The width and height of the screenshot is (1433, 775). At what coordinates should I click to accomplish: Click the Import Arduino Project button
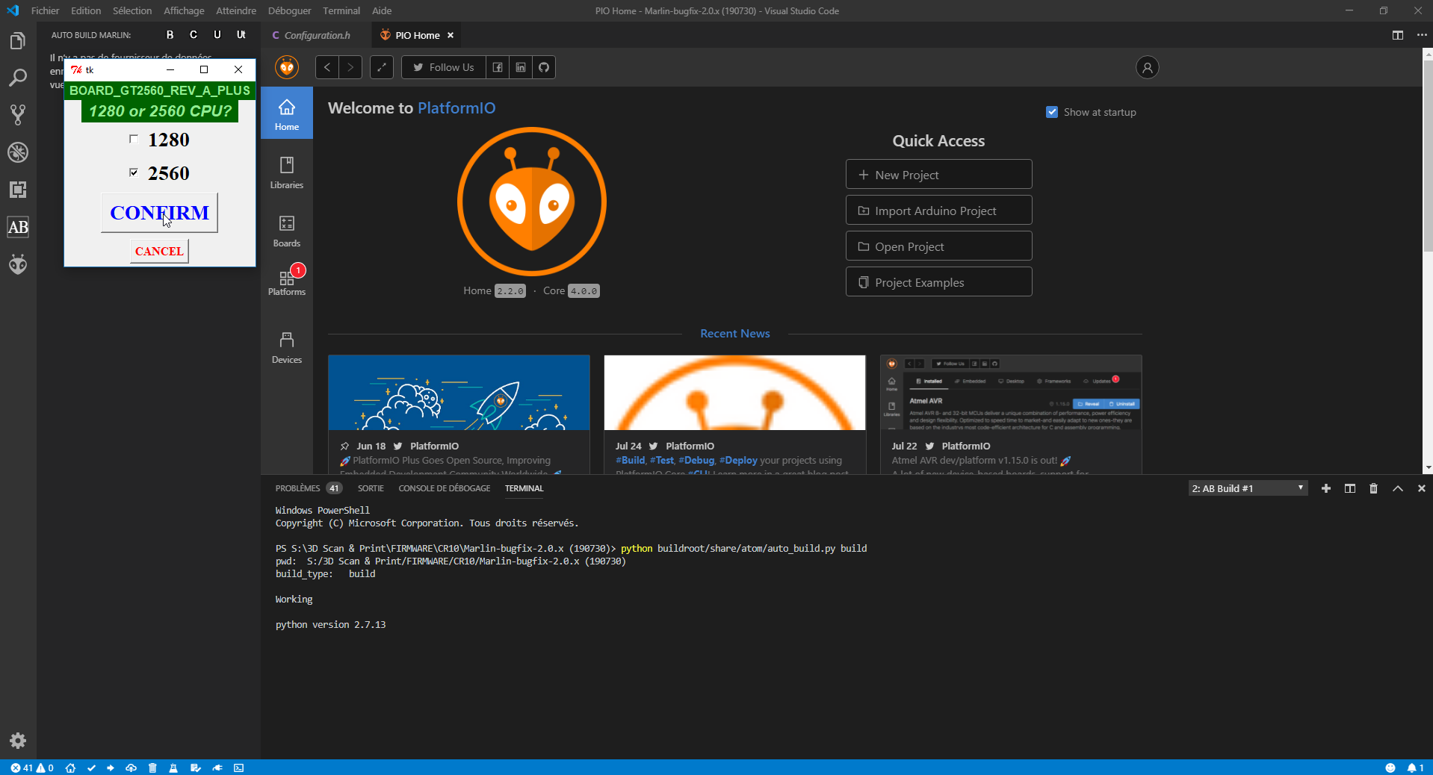tap(938, 211)
